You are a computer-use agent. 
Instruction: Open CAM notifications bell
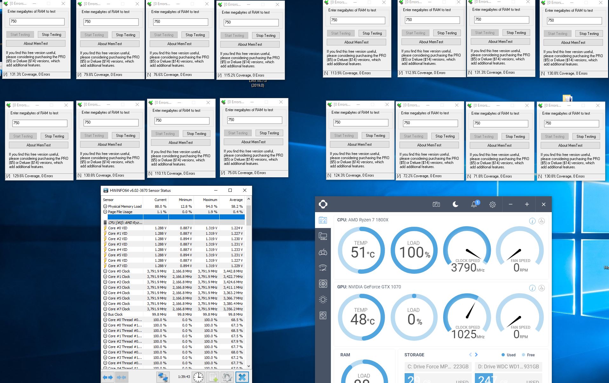[474, 204]
